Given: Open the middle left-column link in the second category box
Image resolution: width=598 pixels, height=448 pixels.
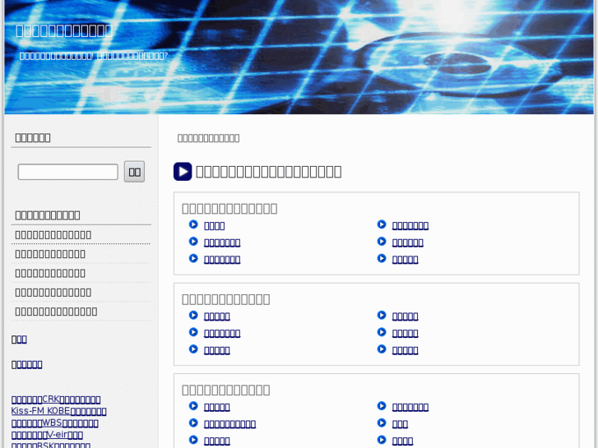Looking at the screenshot, I should point(222,333).
